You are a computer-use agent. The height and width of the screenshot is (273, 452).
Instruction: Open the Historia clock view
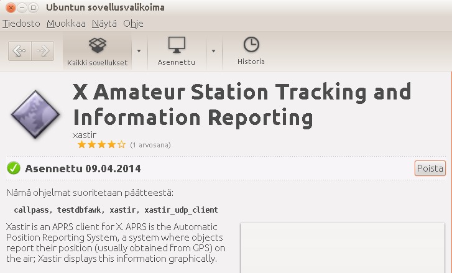tap(251, 51)
